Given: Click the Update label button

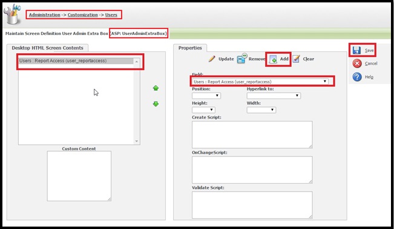Looking at the screenshot, I should click(226, 59).
